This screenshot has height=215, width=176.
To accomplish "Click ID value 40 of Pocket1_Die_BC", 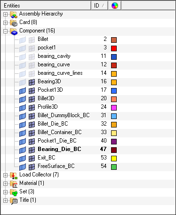I will [x=104, y=141].
